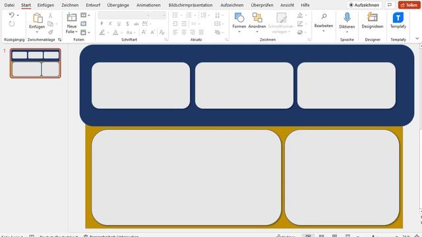The width and height of the screenshot is (422, 237).
Task: Open the Ansicht tab
Action: click(x=287, y=5)
